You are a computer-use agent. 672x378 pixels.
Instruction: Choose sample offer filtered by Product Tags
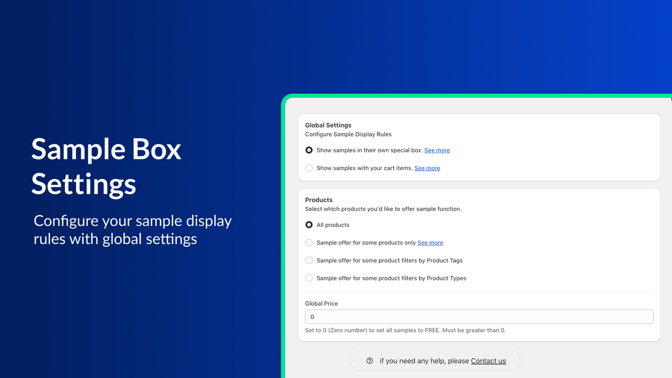[309, 260]
